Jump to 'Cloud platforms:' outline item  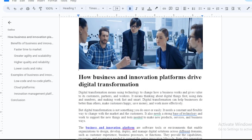24,87
